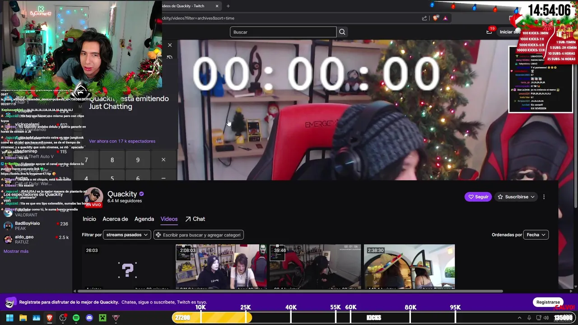Click the share icon in address bar
This screenshot has height=325, width=578.
(x=424, y=18)
